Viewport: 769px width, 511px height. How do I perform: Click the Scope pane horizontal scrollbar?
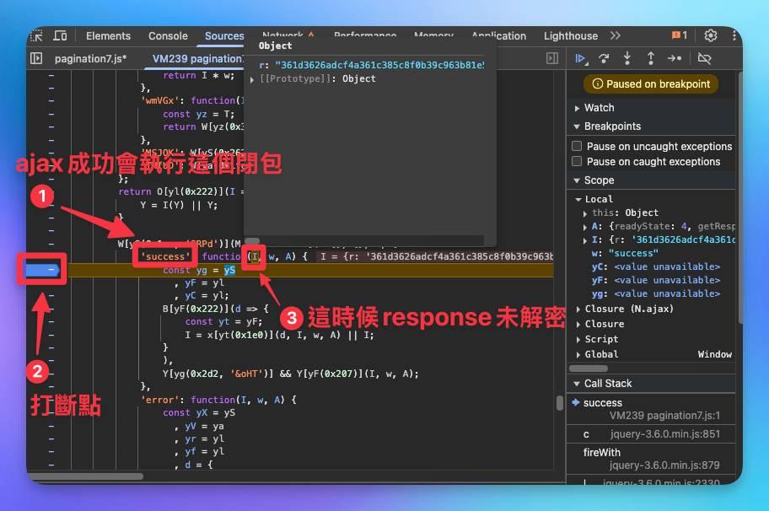[589, 368]
